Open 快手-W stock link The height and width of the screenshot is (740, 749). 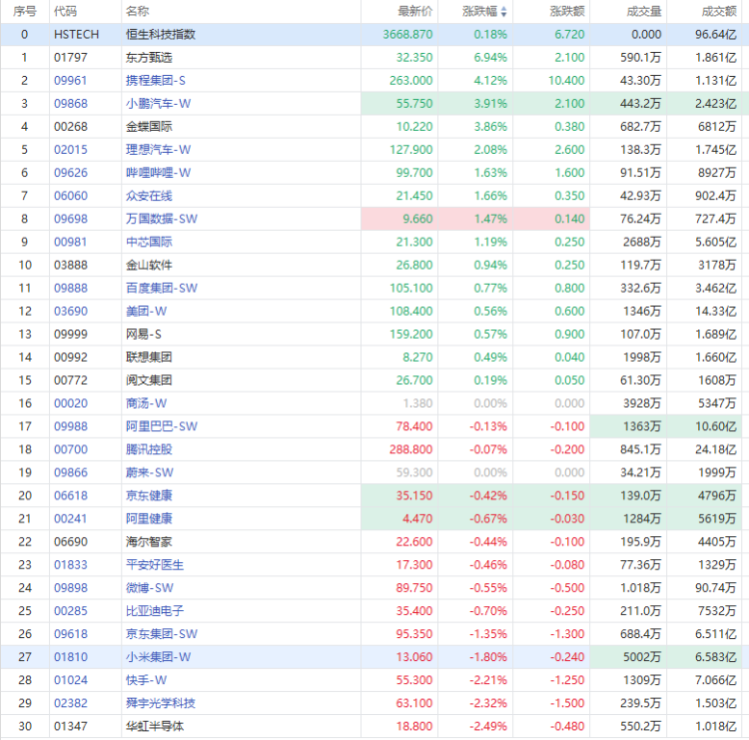tap(146, 680)
